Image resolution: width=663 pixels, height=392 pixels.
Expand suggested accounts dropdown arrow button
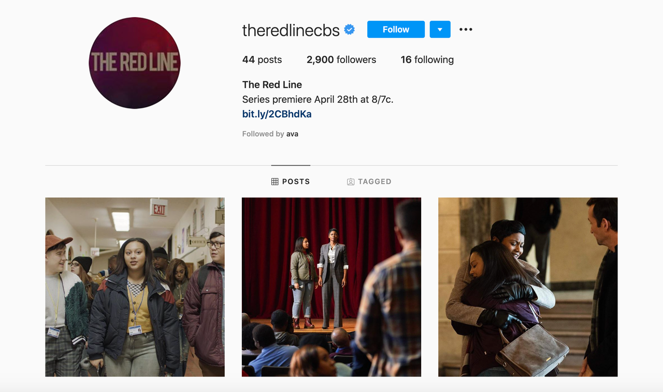coord(440,29)
